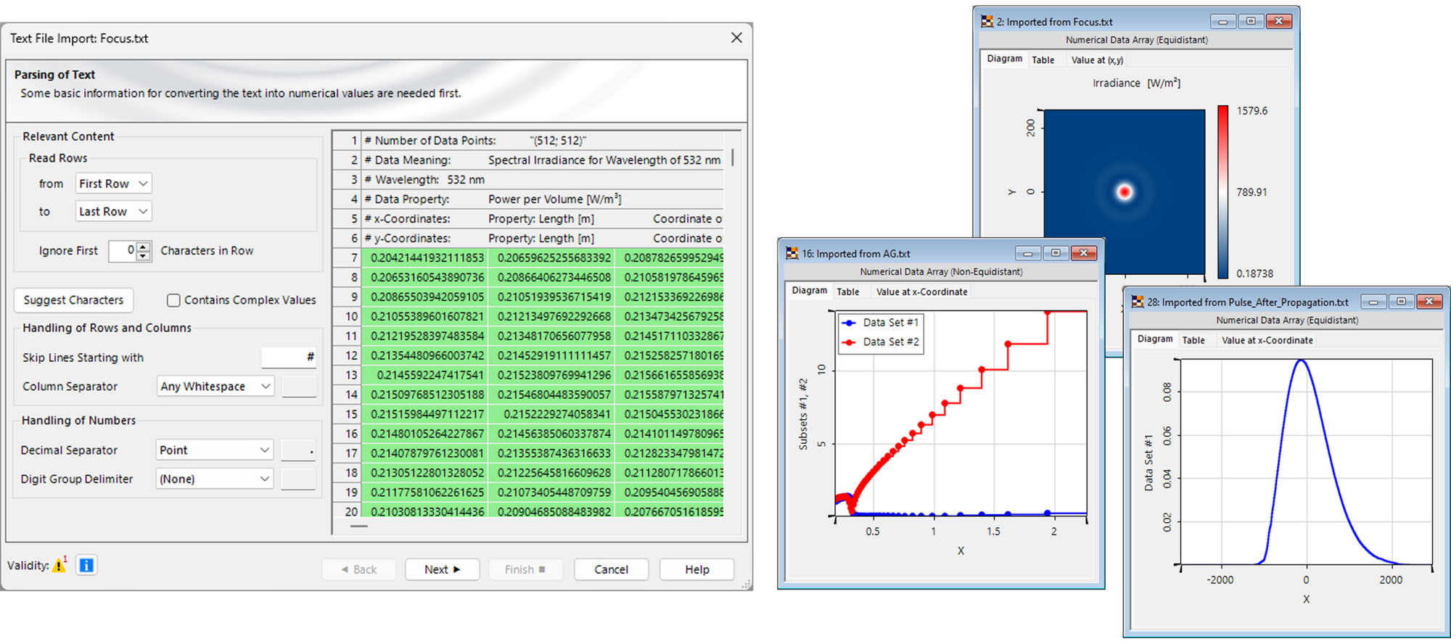The height and width of the screenshot is (644, 1451).
Task: Close the Pulse_After_Propagation window
Action: tap(1429, 302)
